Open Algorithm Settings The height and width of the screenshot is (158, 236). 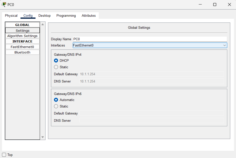22,36
